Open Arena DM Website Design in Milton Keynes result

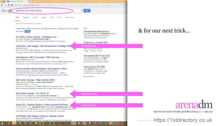(43, 105)
